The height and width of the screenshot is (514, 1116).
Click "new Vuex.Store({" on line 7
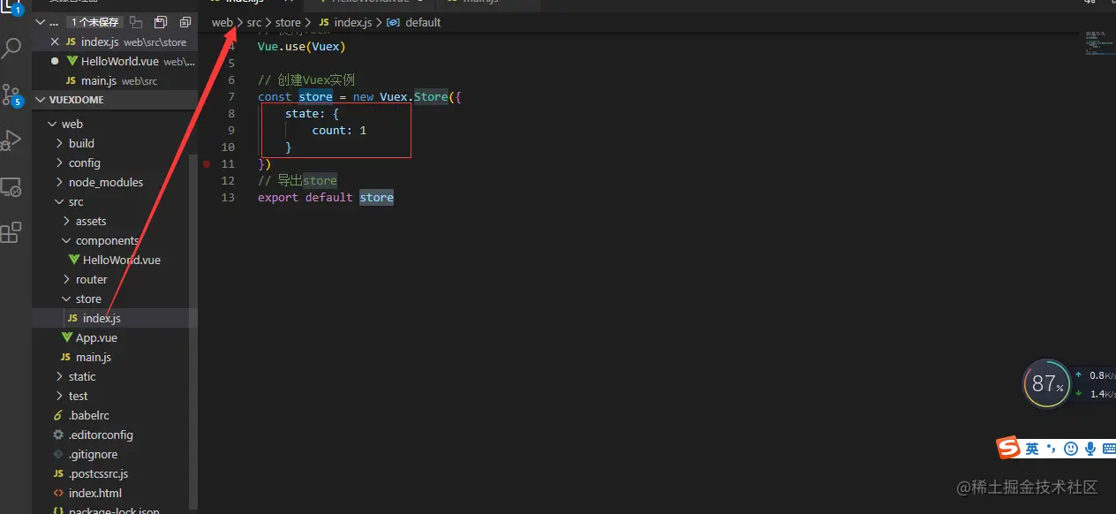click(407, 96)
